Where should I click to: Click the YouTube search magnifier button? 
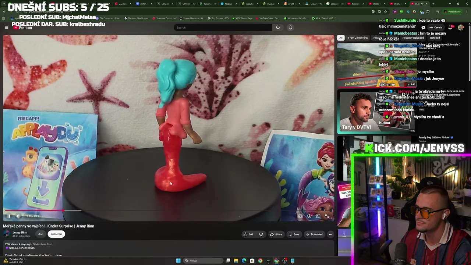[278, 28]
